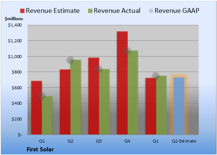Select the red estimate bar for Q3
217x155 pixels.
click(x=94, y=96)
